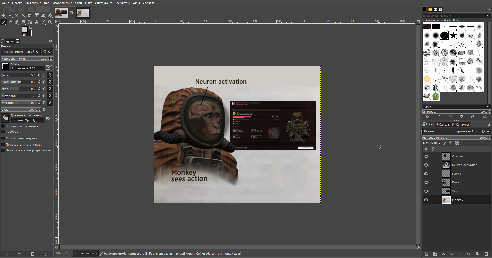Switch to the second image tab thumbnail

(83, 13)
